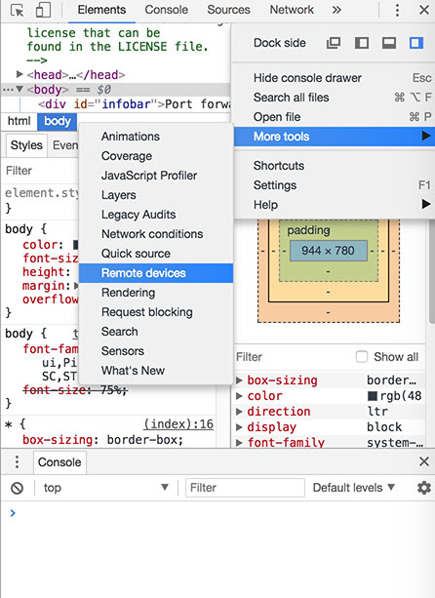Open the DevTools three-dot main menu

397,10
